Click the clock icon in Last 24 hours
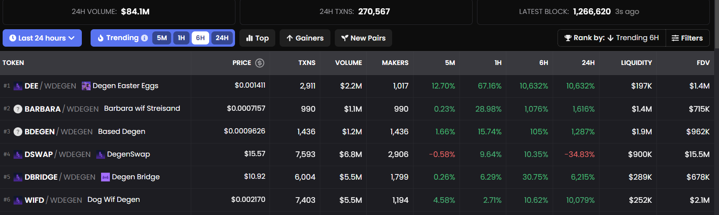The height and width of the screenshot is (215, 719). click(x=13, y=38)
